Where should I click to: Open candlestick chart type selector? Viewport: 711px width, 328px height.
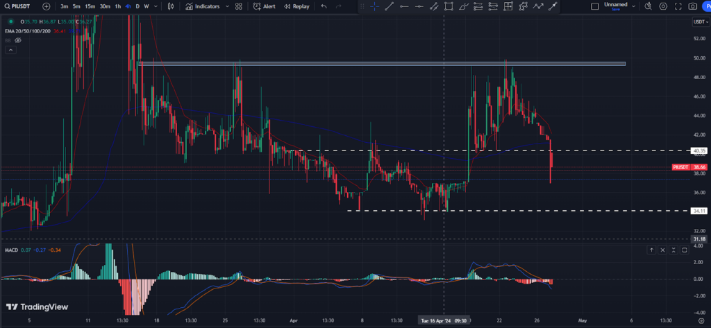171,6
